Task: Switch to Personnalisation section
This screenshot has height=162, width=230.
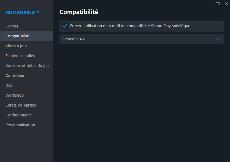Action: point(26,125)
